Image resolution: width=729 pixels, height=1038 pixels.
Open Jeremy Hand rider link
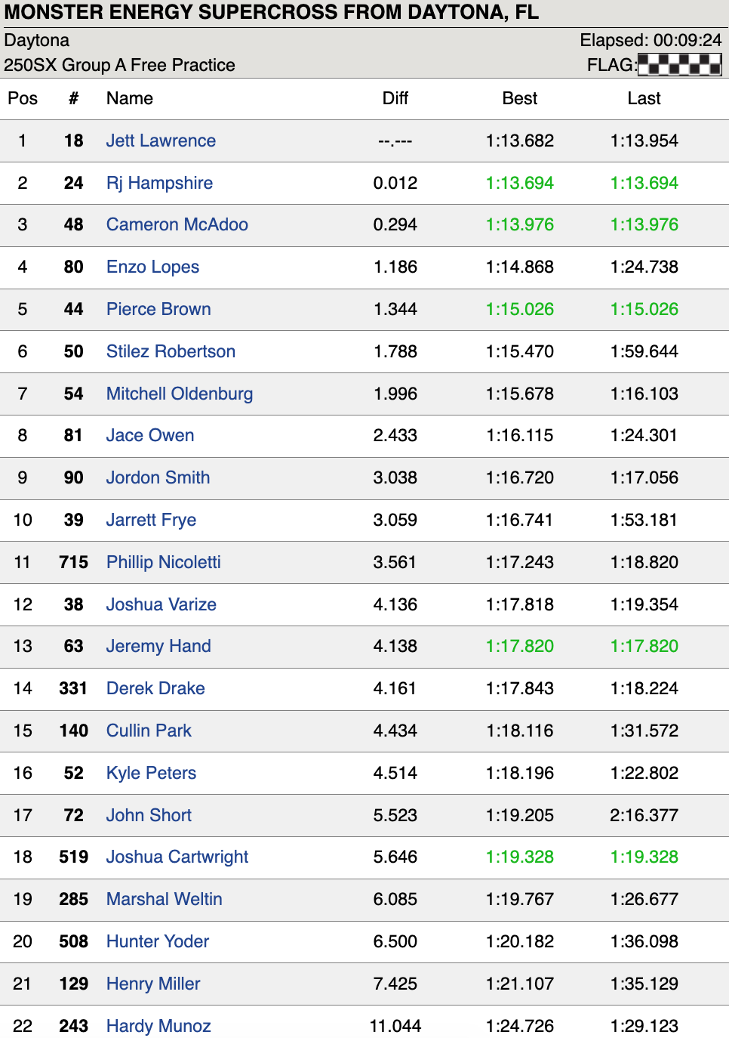[x=158, y=646]
